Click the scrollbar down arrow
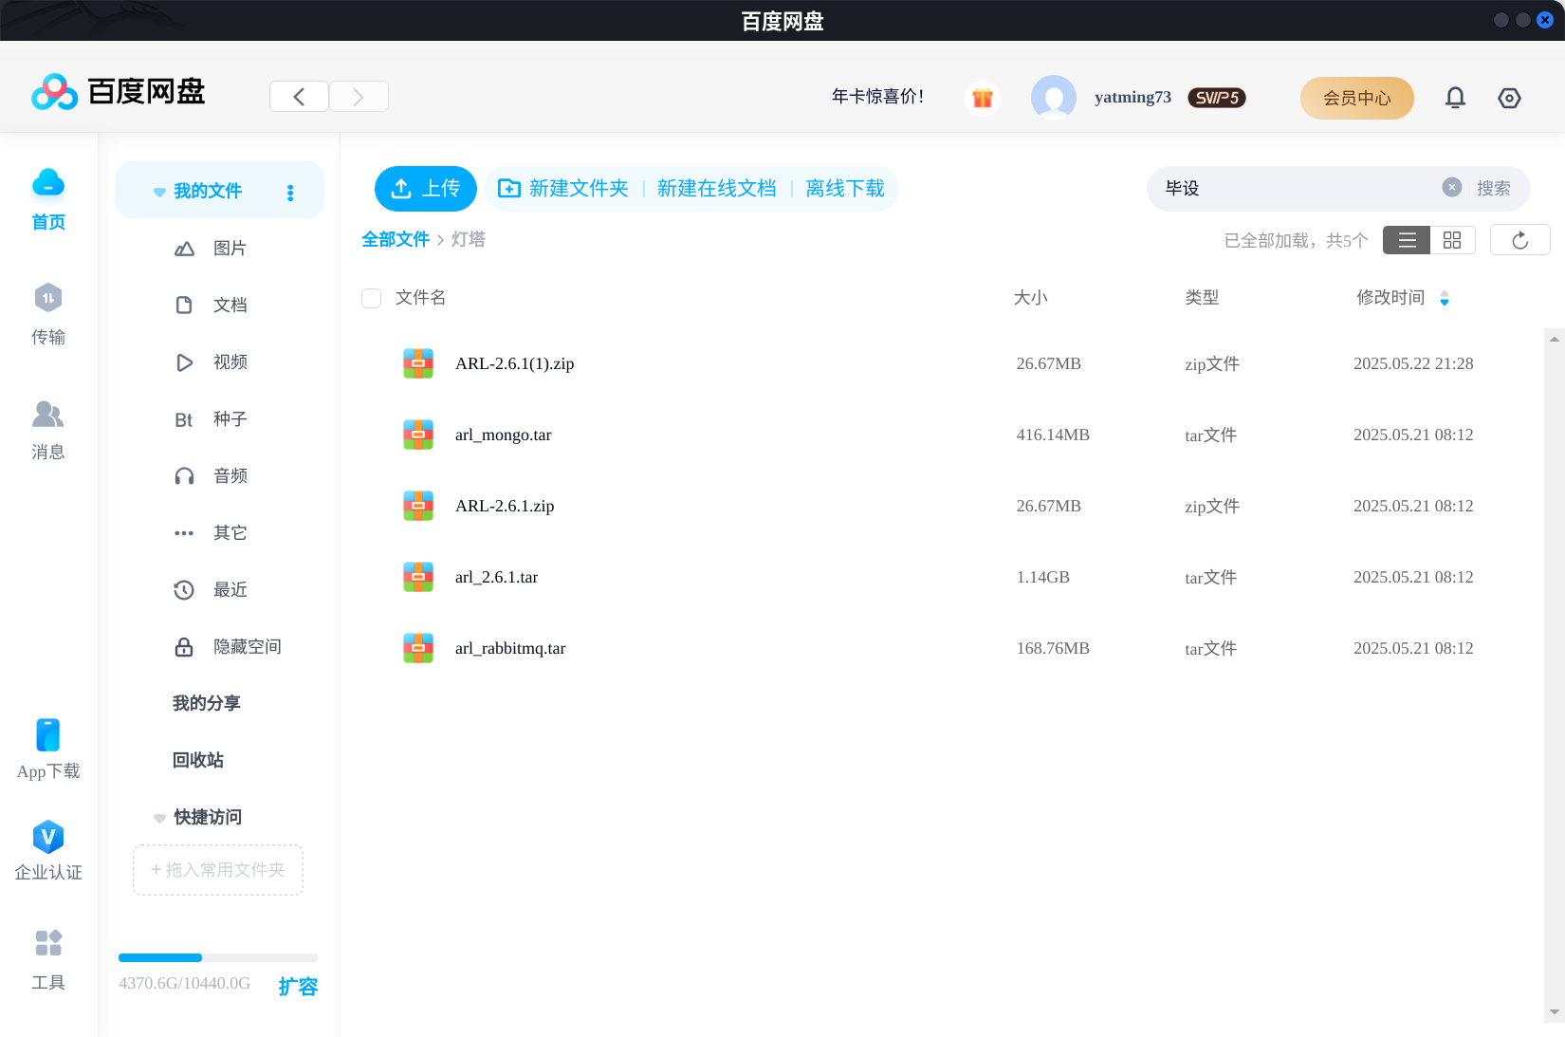The height and width of the screenshot is (1037, 1565). 1555,1012
